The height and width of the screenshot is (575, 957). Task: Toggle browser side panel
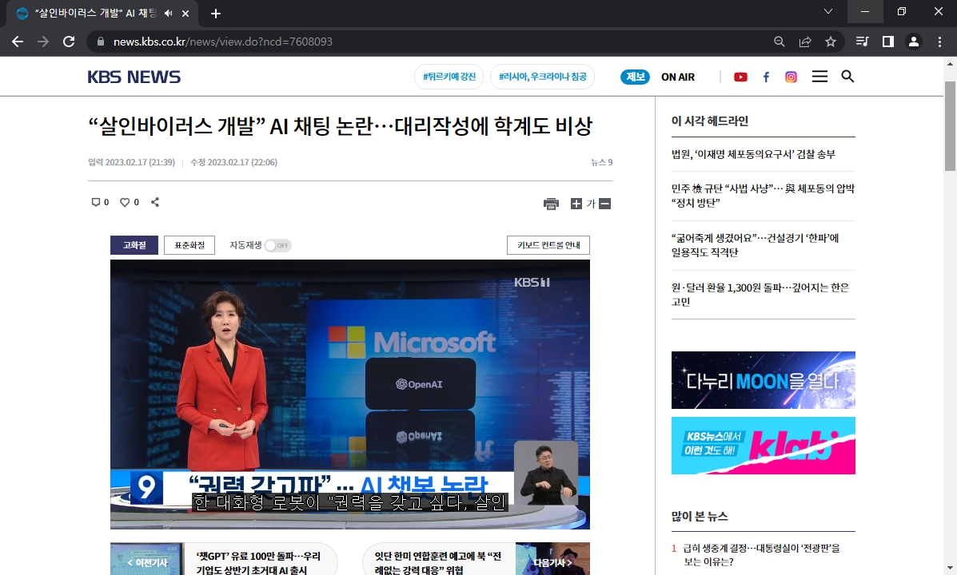coord(888,42)
